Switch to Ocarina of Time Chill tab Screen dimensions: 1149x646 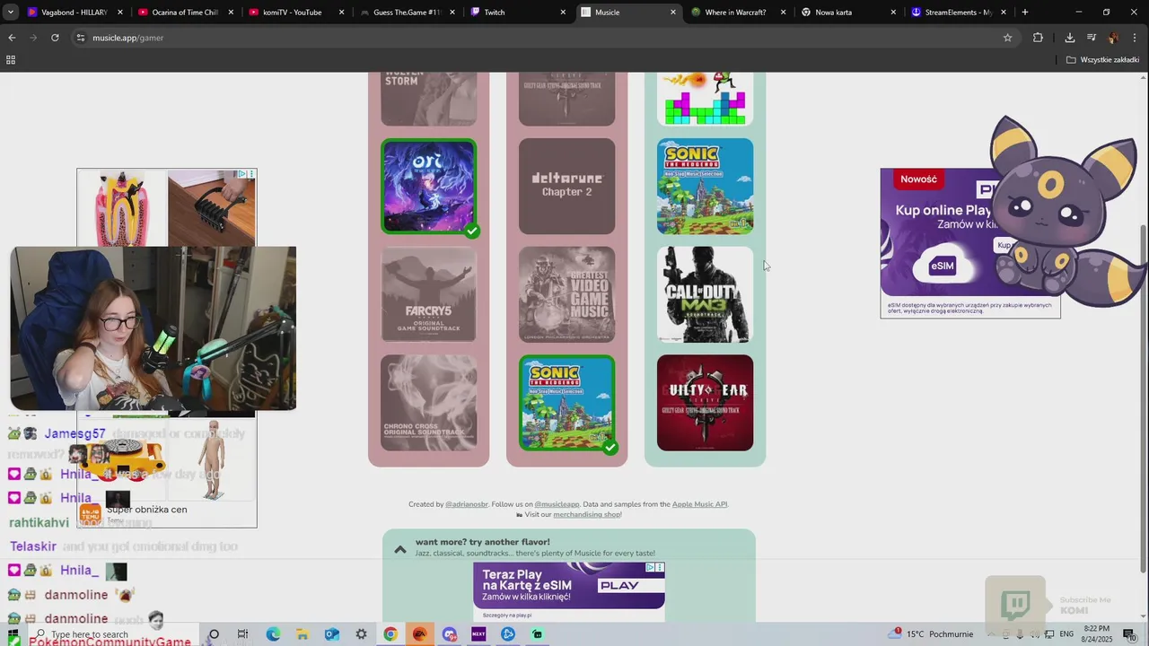click(184, 13)
